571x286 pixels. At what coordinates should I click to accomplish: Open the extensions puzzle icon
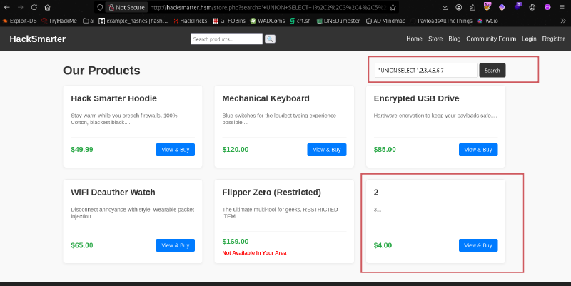point(473,7)
